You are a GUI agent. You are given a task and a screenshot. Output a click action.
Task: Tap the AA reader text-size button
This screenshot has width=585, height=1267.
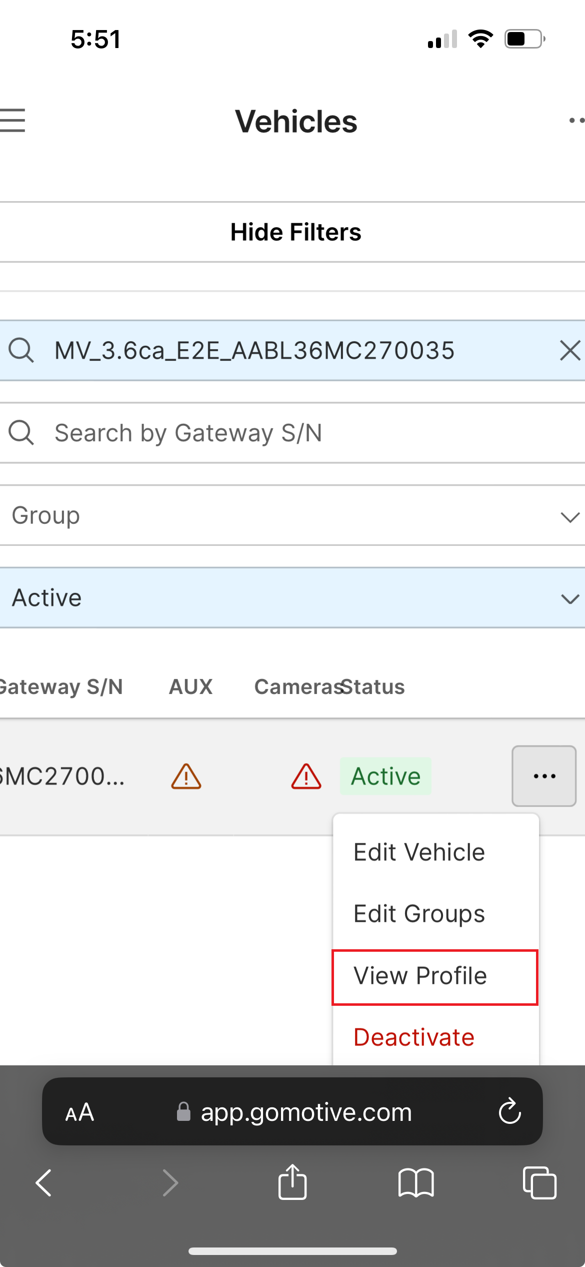[79, 1112]
